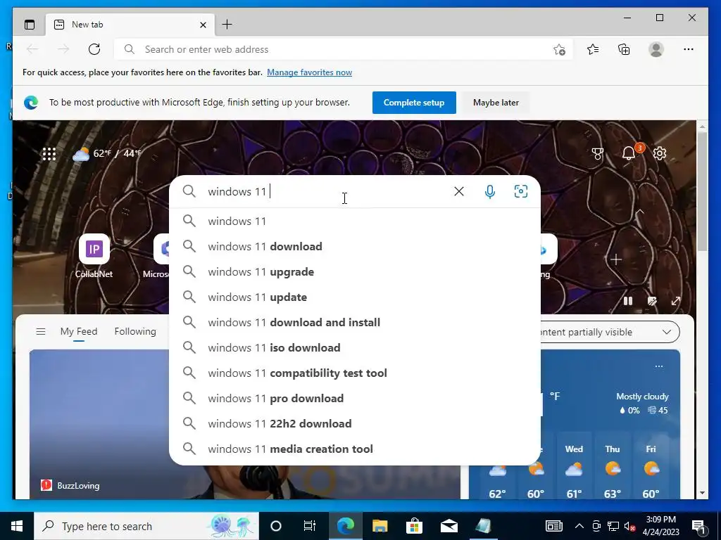
Task: Click scrollbar down arrow
Action: coord(702,493)
